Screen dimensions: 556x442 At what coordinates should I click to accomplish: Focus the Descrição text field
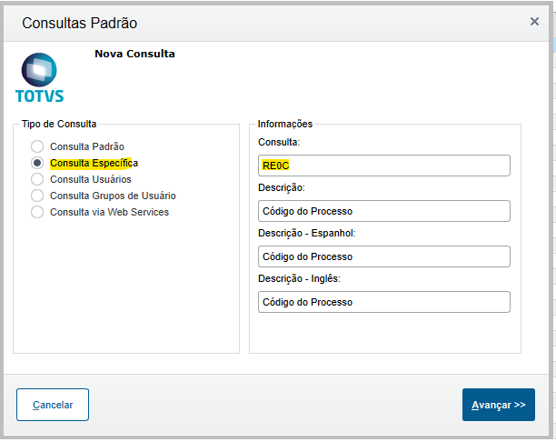pos(383,211)
